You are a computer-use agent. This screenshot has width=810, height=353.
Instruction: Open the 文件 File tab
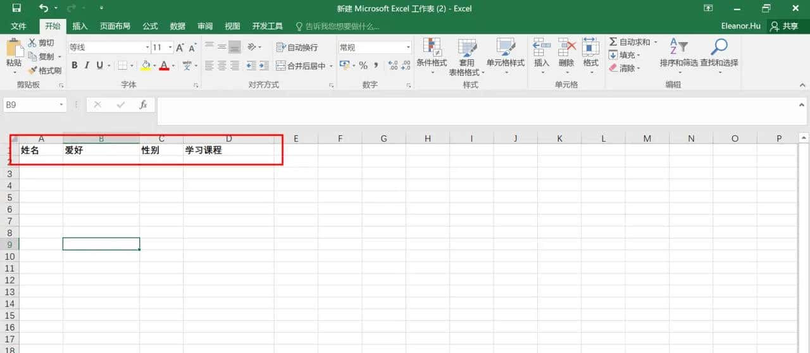tap(19, 26)
